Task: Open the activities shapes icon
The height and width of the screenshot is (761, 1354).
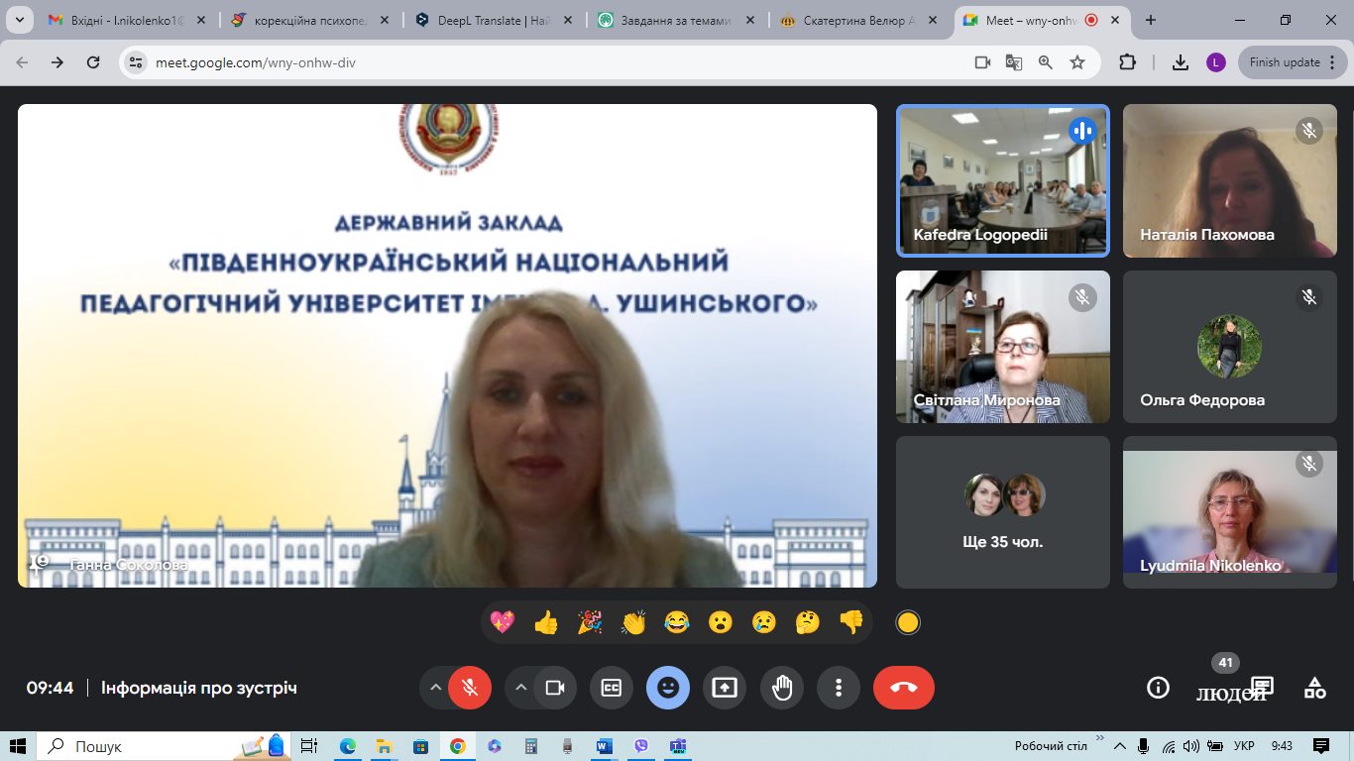Action: click(1314, 688)
